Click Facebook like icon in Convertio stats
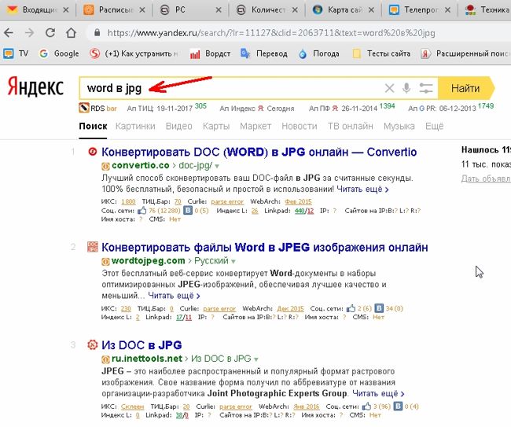 (142, 211)
